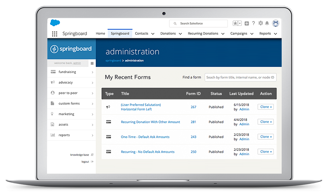This screenshot has height=192, width=329.
Task: Select the Springboard tab
Action: pos(120,34)
